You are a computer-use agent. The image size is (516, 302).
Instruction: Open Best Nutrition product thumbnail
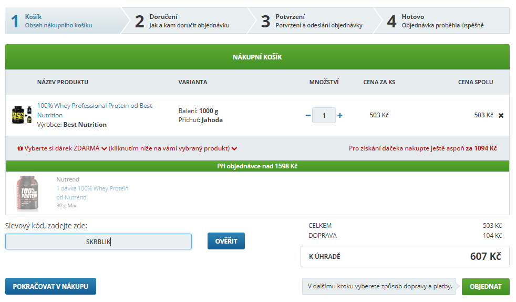pyautogui.click(x=22, y=115)
